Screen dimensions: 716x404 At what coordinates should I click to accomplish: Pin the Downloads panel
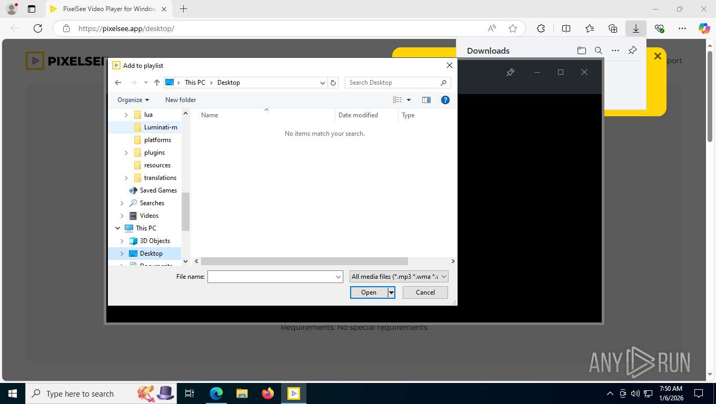(x=633, y=50)
